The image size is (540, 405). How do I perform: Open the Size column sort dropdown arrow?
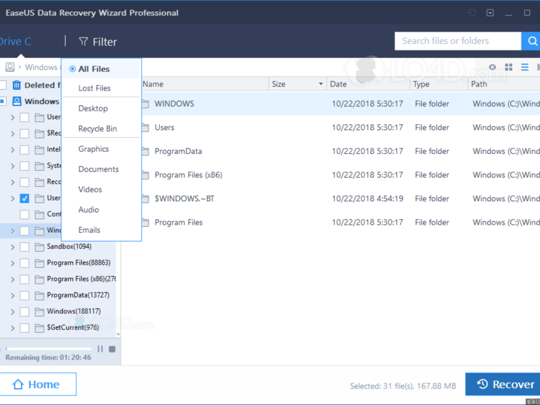[x=321, y=84]
